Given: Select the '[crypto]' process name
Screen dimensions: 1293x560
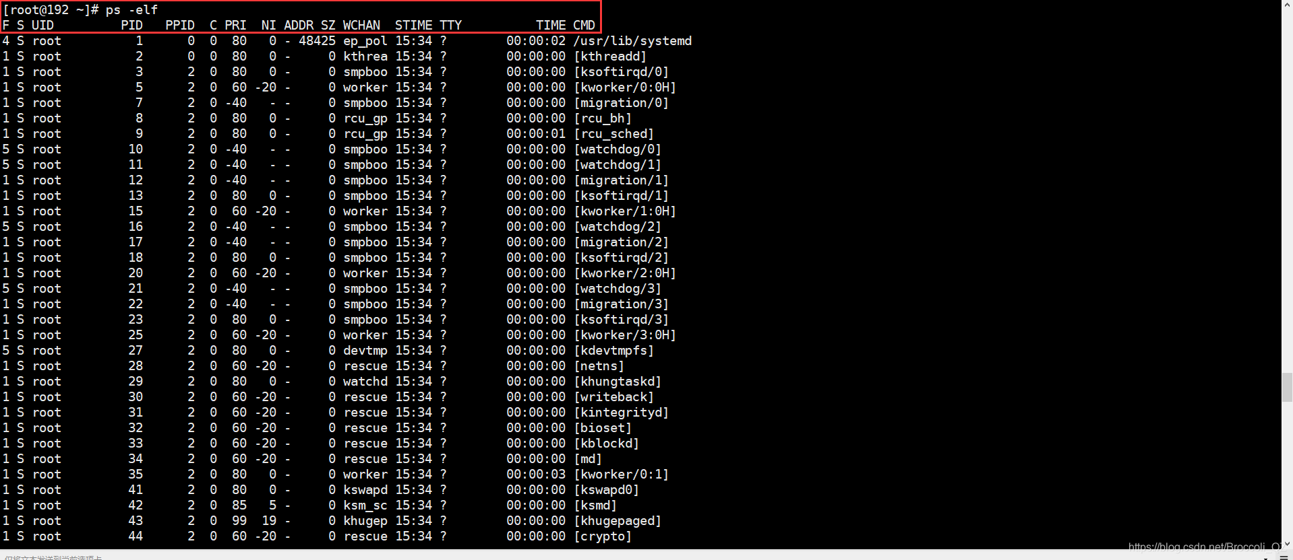Looking at the screenshot, I should 603,536.
